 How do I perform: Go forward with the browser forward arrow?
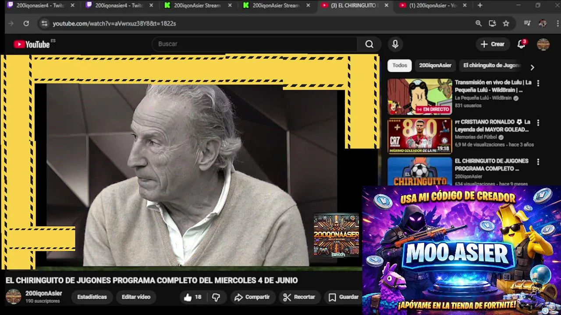[11, 23]
